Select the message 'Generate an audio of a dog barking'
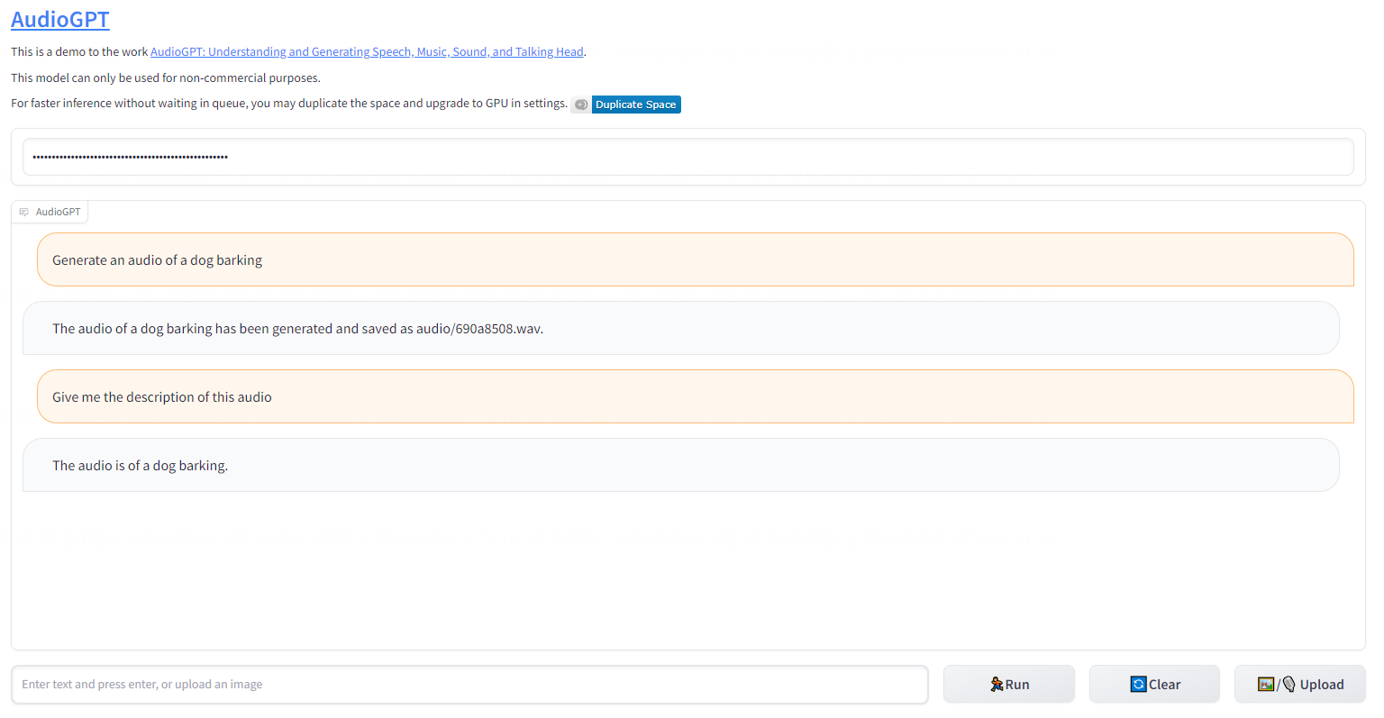1384x718 pixels. click(x=695, y=259)
